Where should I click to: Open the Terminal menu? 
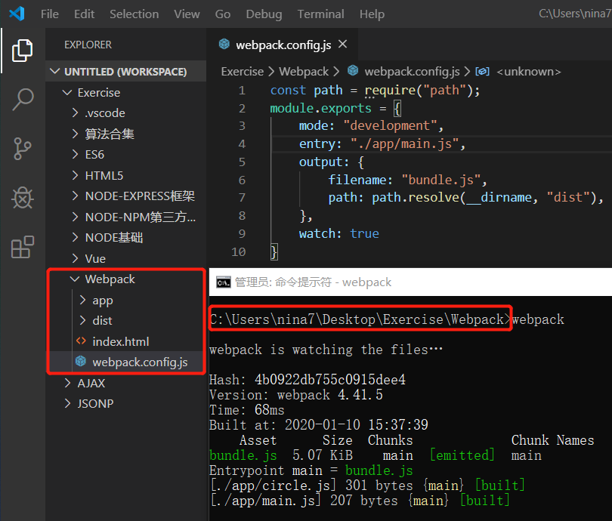click(x=321, y=14)
